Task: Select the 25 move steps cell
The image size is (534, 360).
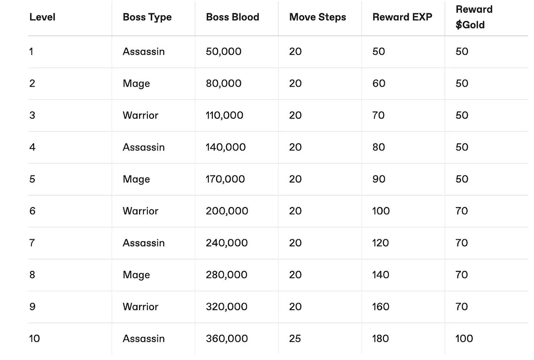Action: 295,339
